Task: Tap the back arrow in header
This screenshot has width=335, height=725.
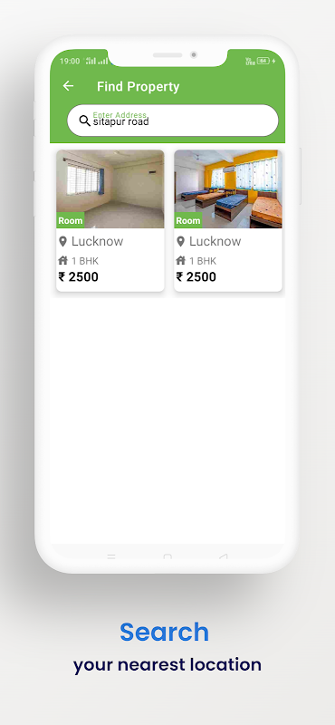Action: point(68,86)
